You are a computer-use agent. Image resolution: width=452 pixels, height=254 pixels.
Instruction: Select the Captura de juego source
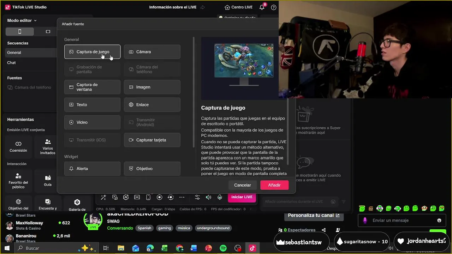(x=92, y=52)
